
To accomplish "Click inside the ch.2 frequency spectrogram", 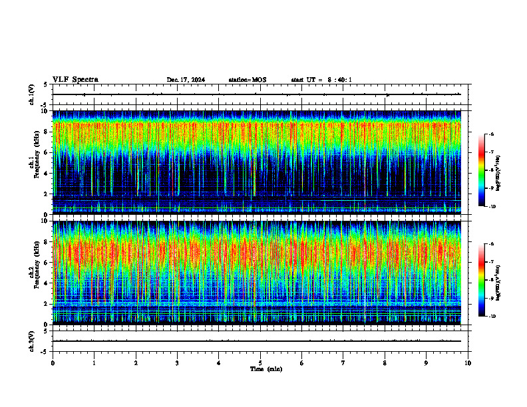I will 256,273.
